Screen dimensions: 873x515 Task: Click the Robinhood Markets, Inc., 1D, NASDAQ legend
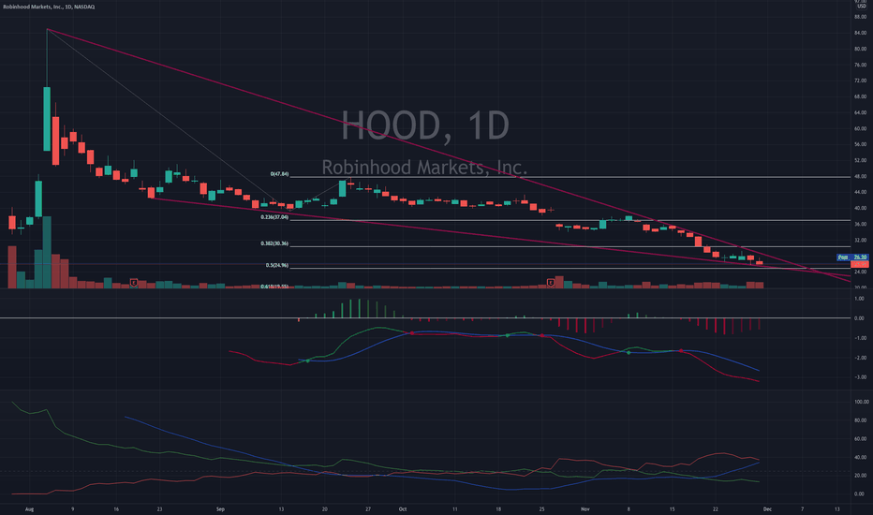point(49,7)
